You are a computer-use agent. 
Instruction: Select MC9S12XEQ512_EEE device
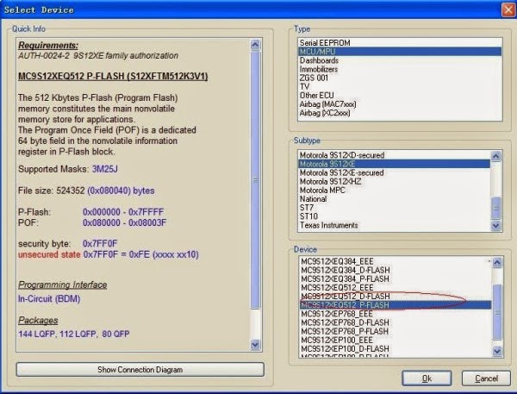tap(396, 287)
